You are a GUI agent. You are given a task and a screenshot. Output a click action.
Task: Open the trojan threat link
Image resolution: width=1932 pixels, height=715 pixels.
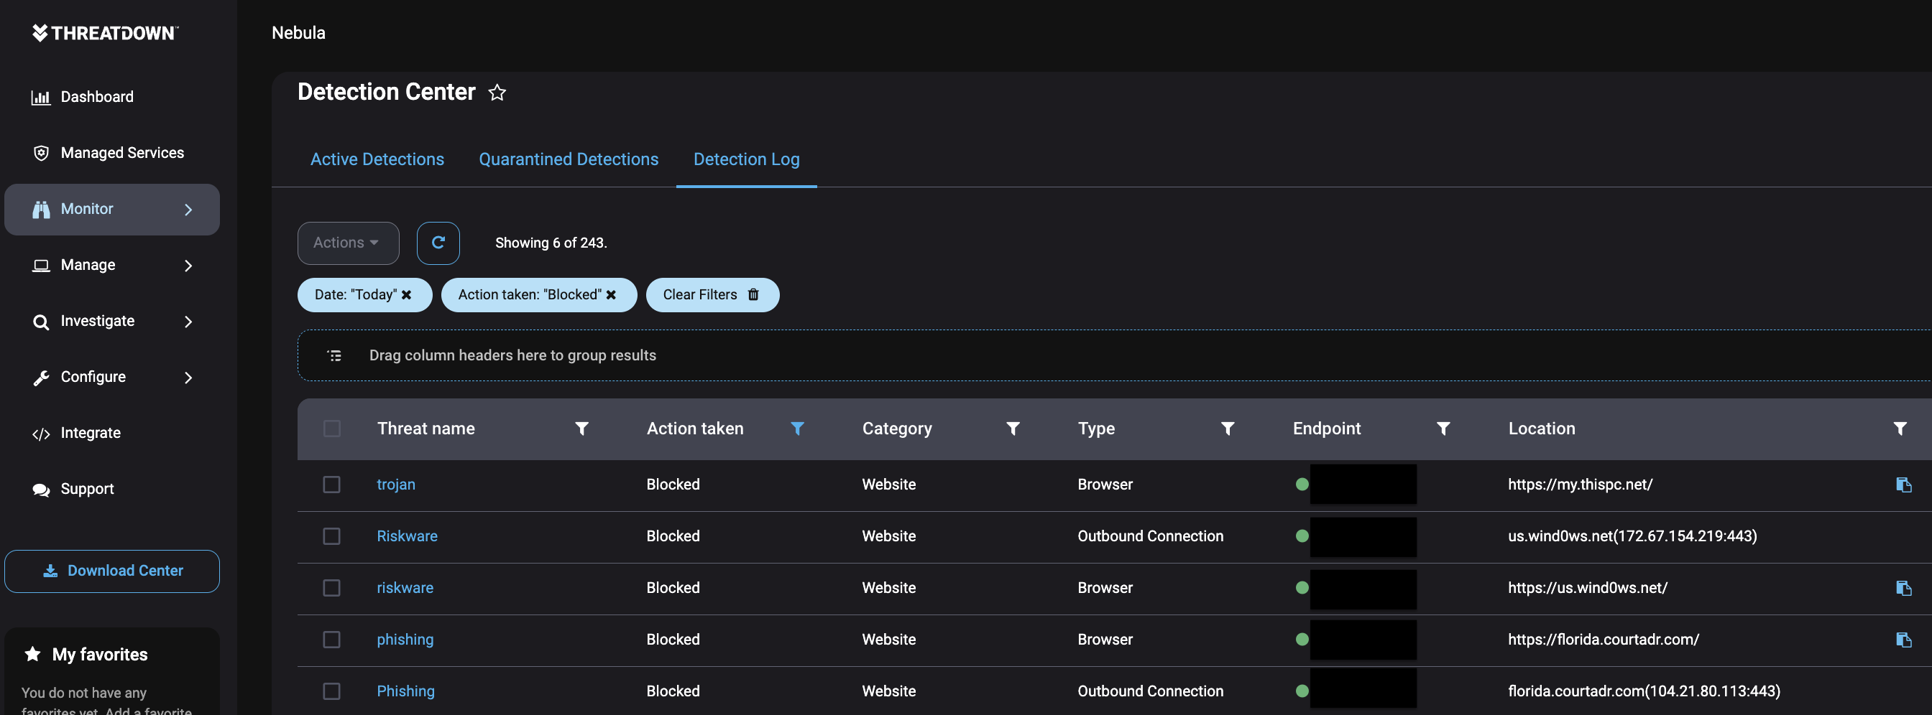[396, 485]
